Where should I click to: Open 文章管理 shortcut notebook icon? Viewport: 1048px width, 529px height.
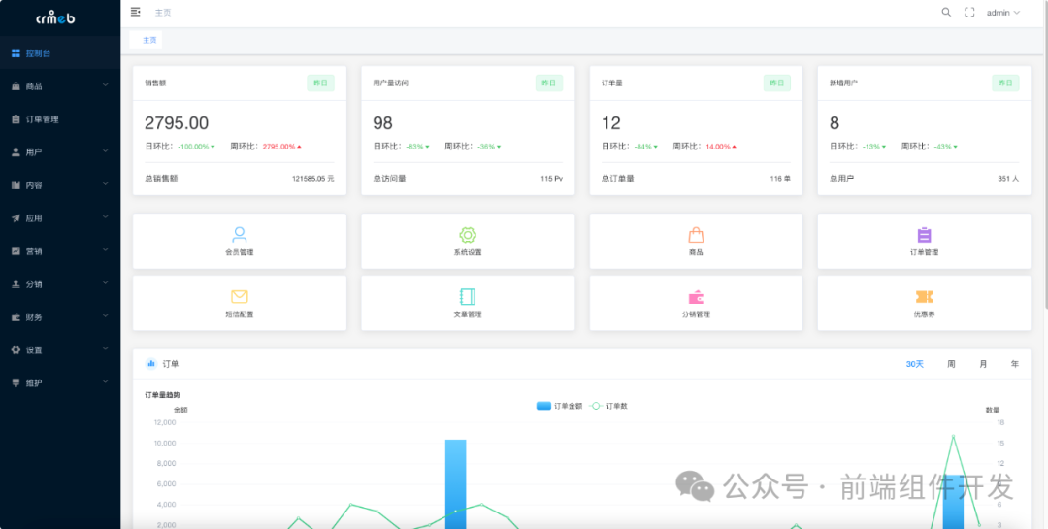coord(467,296)
